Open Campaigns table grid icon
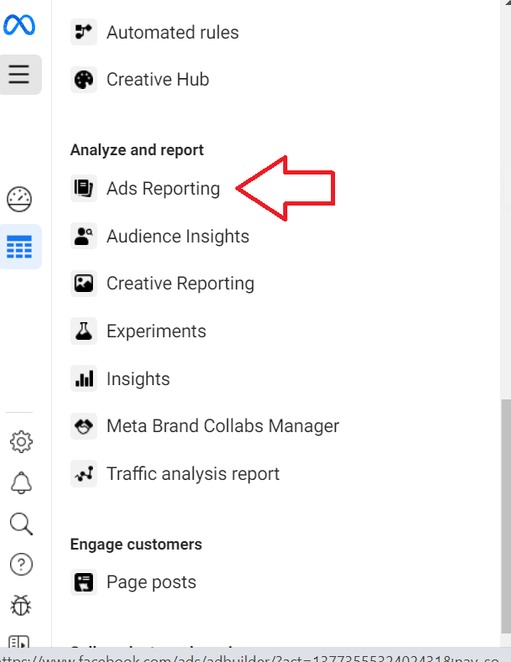The height and width of the screenshot is (662, 511). click(x=19, y=247)
